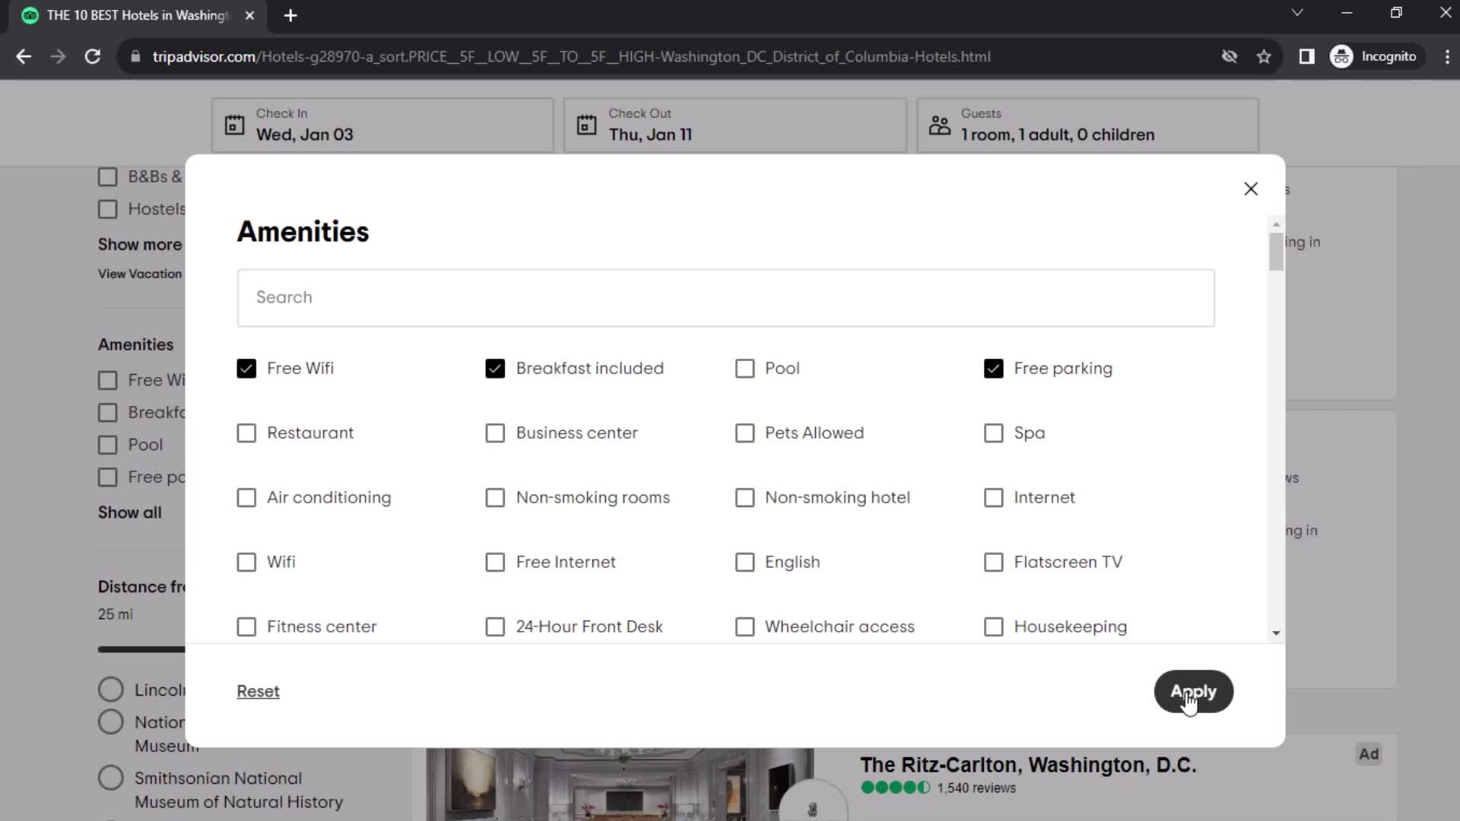Click the TripAdvisor favicon icon
This screenshot has width=1460, height=821.
29,15
